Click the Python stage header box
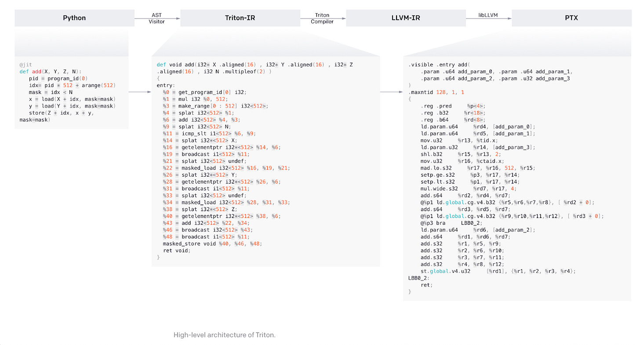640x345 pixels. coord(74,18)
